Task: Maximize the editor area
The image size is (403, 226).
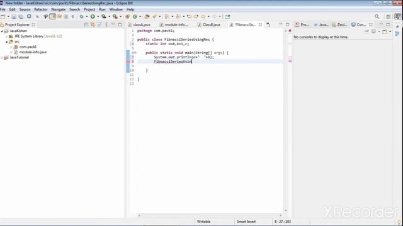Action: pos(288,24)
